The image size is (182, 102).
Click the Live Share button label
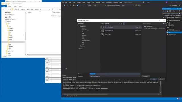pyautogui.click(x=174, y=5)
